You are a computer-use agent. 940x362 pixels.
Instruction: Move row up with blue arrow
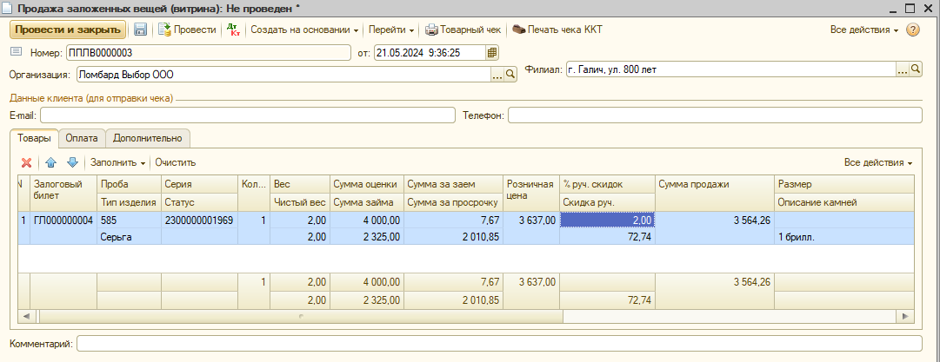click(51, 162)
